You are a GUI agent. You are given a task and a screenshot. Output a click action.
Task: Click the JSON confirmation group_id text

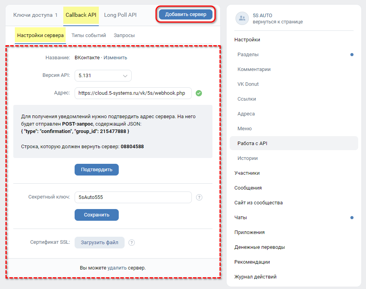tap(75, 131)
